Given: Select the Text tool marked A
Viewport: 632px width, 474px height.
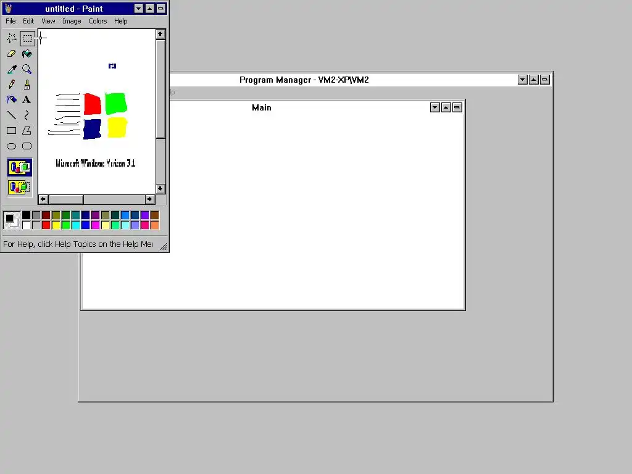Looking at the screenshot, I should coord(27,100).
